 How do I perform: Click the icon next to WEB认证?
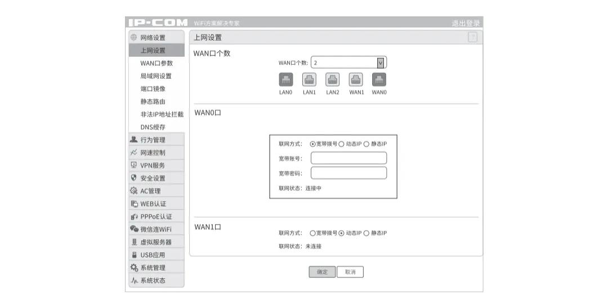(x=134, y=203)
